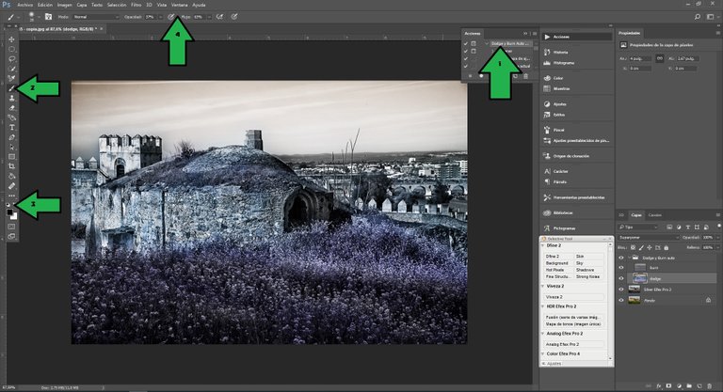Click the background color swatch
Image resolution: width=723 pixels, height=392 pixels.
[x=15, y=216]
